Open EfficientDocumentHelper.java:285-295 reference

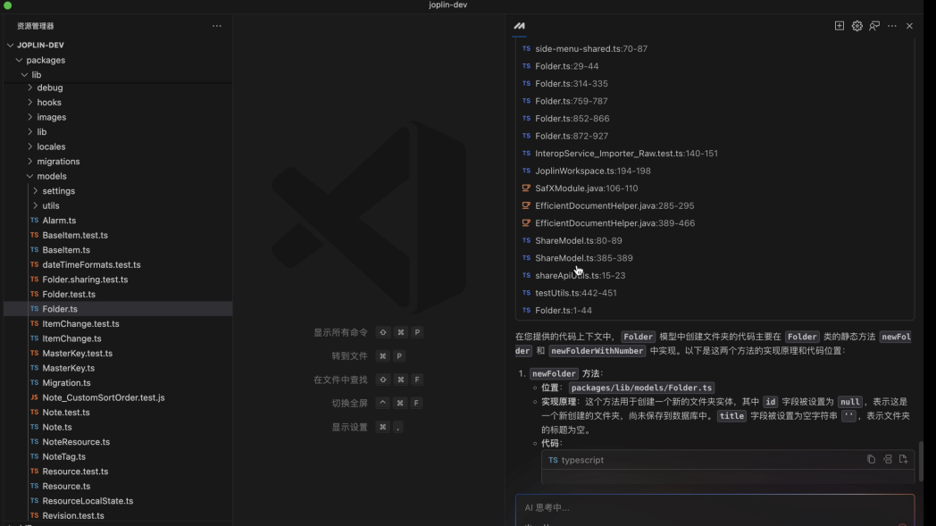coord(614,205)
